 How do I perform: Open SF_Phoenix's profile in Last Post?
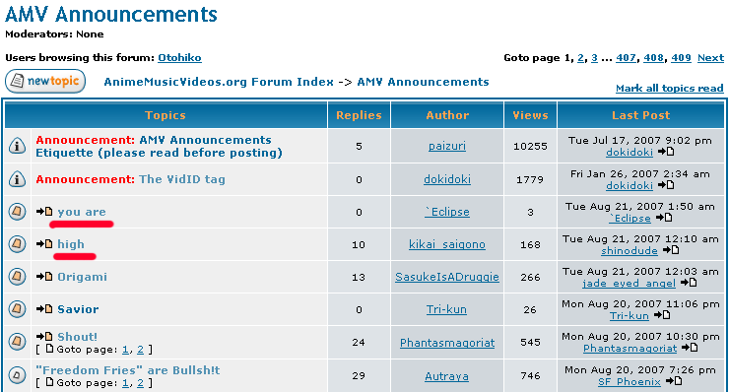(630, 382)
